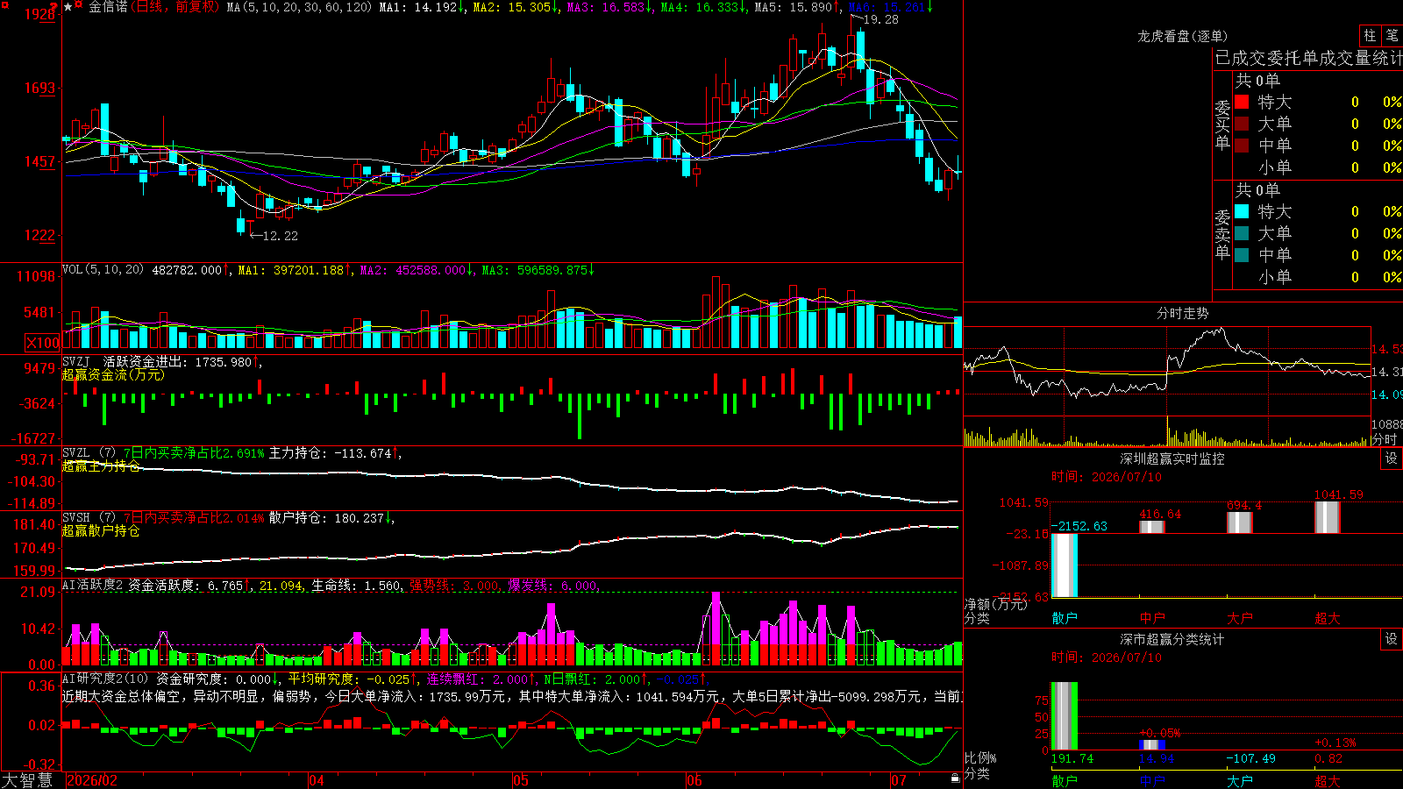Click the 金信诺 stock name
The width and height of the screenshot is (1403, 789).
click(x=108, y=7)
